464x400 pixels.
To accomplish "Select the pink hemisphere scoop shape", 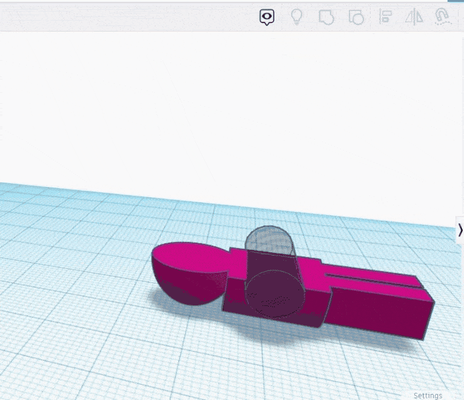I will click(x=189, y=273).
